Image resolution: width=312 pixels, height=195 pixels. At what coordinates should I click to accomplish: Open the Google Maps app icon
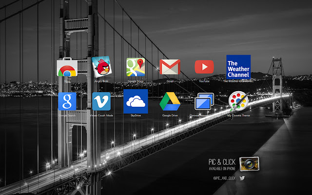(x=136, y=67)
